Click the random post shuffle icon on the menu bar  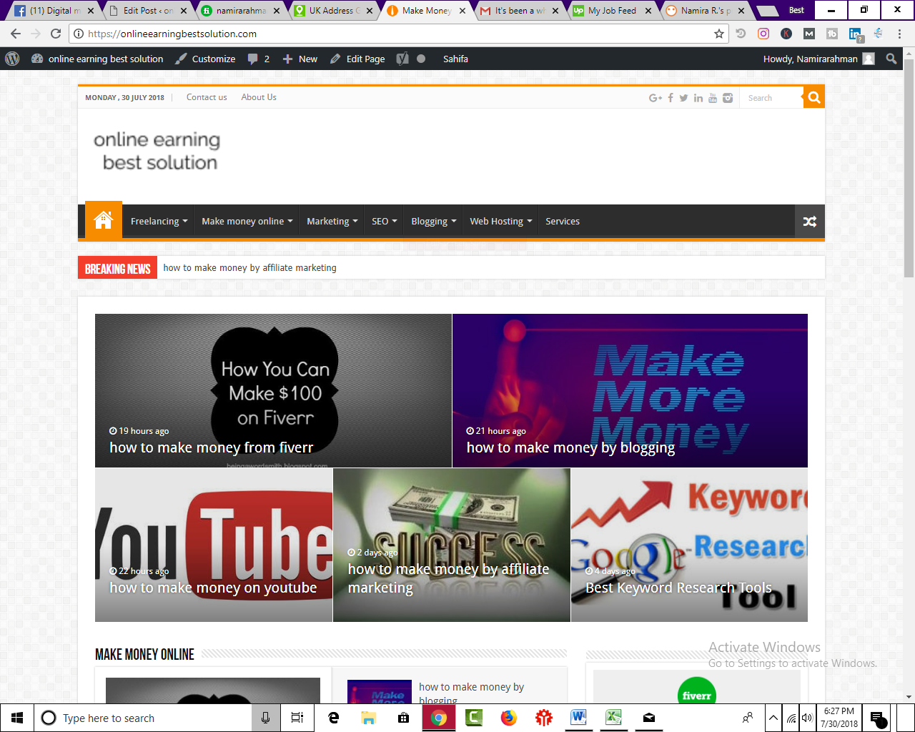(809, 221)
